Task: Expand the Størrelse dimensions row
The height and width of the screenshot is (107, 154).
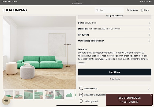Action: point(115,29)
